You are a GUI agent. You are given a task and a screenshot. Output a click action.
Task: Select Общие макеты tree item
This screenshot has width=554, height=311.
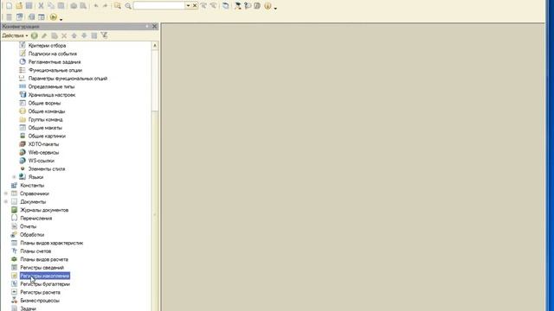(45, 128)
